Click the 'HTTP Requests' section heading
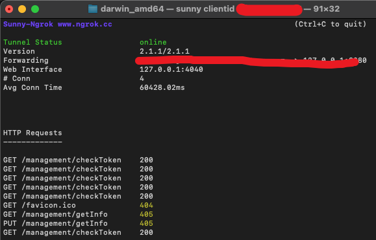Image resolution: width=376 pixels, height=240 pixels. pos(32,133)
